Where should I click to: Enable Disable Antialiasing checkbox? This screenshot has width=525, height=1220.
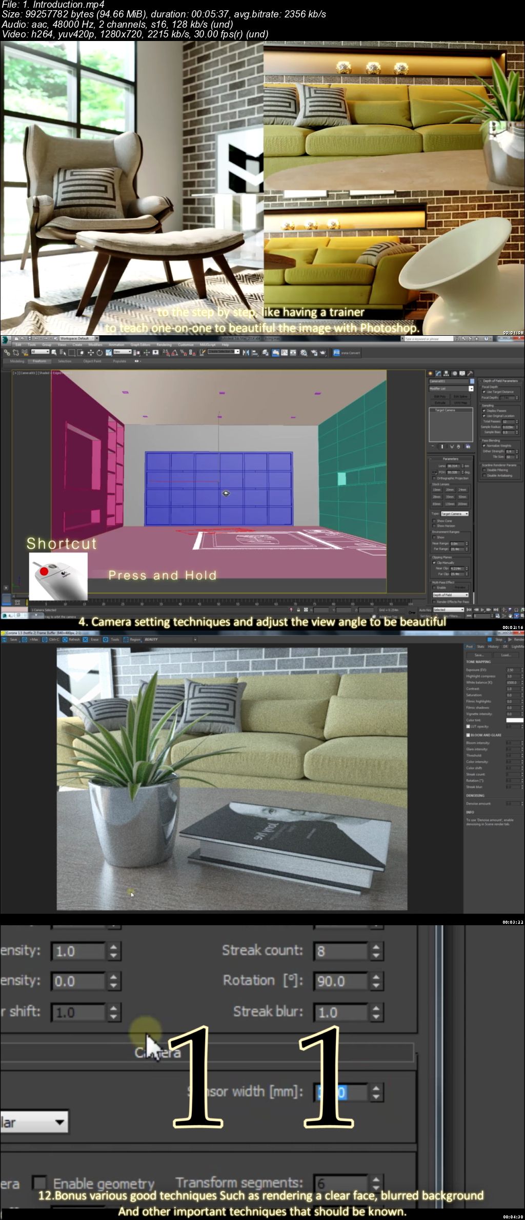(484, 475)
